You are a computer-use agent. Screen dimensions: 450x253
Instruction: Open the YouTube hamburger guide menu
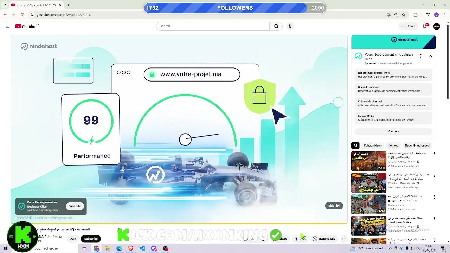click(x=8, y=26)
